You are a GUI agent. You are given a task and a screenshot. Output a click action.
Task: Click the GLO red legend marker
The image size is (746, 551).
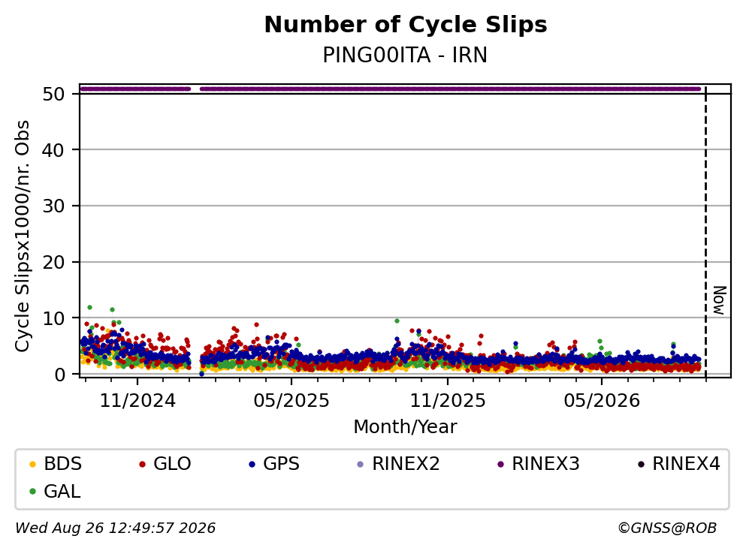coord(142,464)
